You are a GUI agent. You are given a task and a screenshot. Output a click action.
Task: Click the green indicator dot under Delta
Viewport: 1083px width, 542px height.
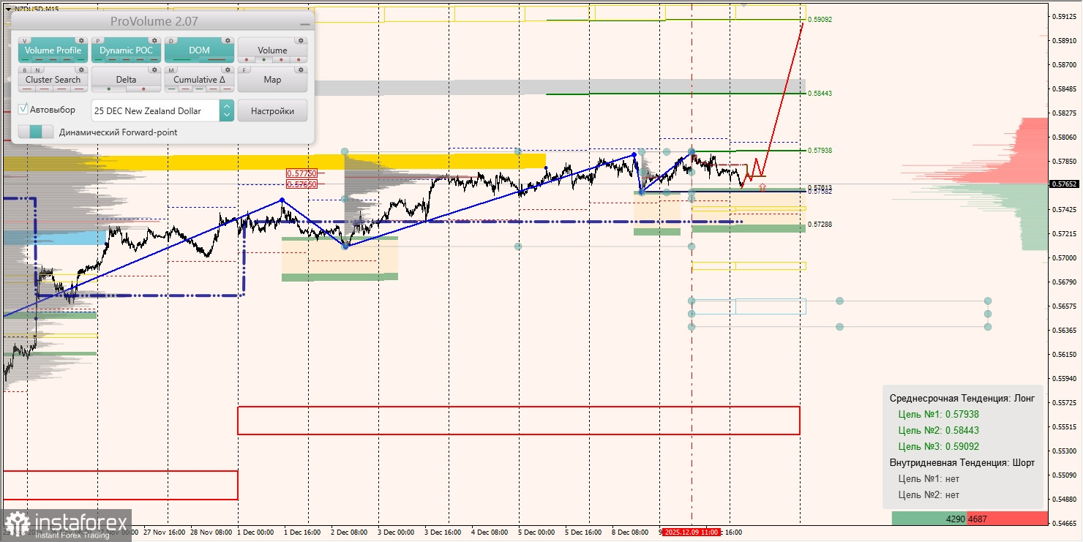tap(108, 88)
